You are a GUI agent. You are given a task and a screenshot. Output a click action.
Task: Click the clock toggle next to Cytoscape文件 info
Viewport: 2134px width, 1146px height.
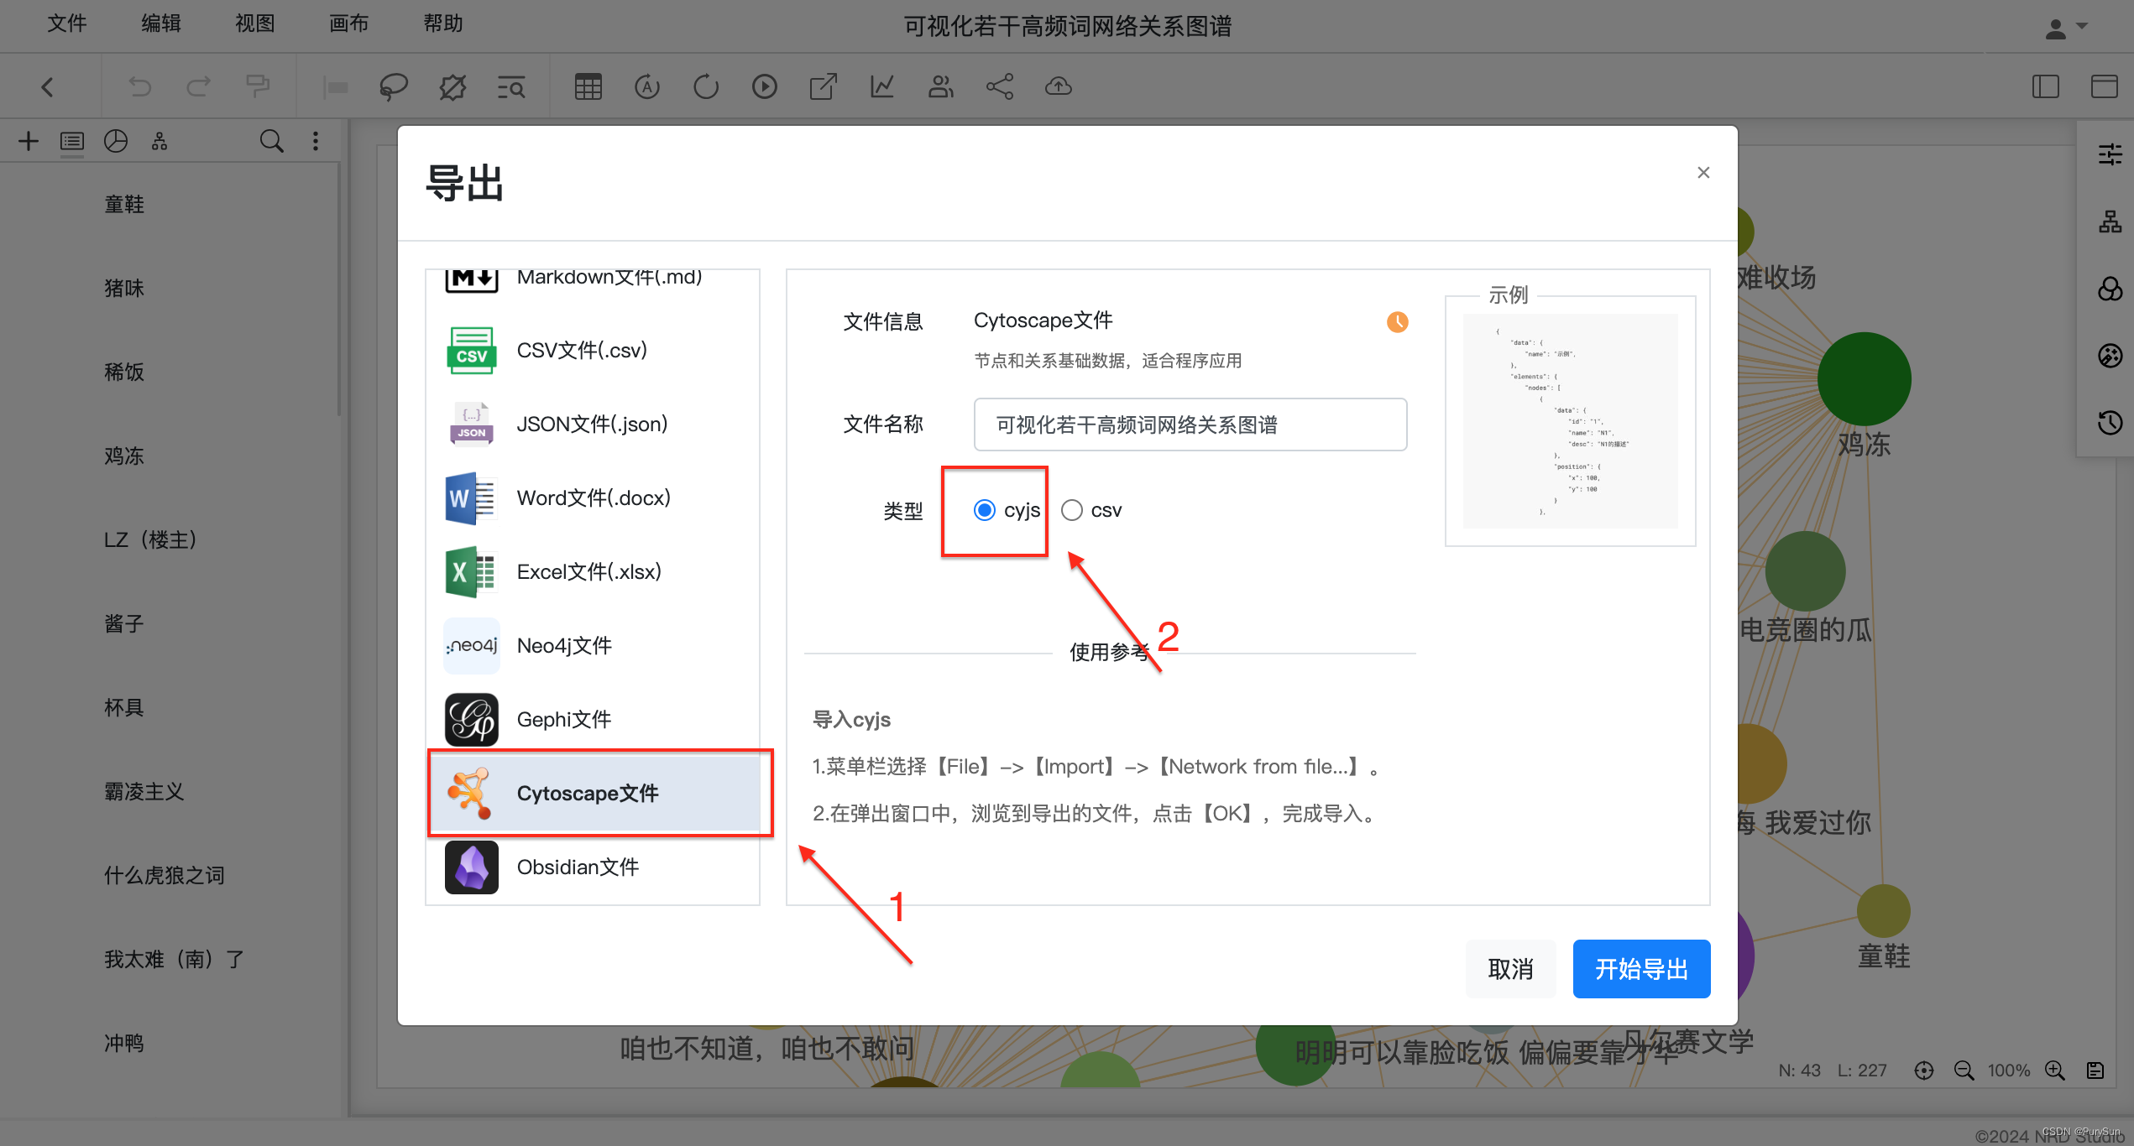(x=1397, y=321)
